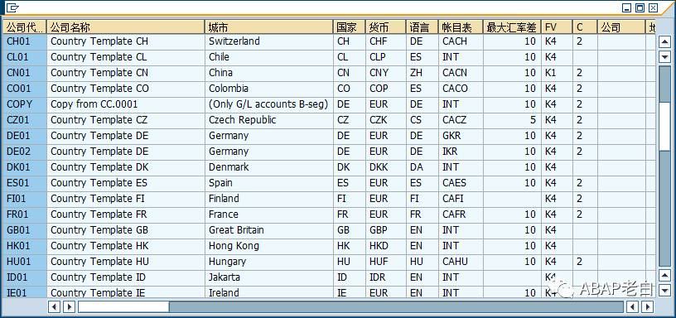This screenshot has width=676, height=318.
Task: Click the rightmost arrow of the horizontal scrollbar
Action: (x=647, y=306)
